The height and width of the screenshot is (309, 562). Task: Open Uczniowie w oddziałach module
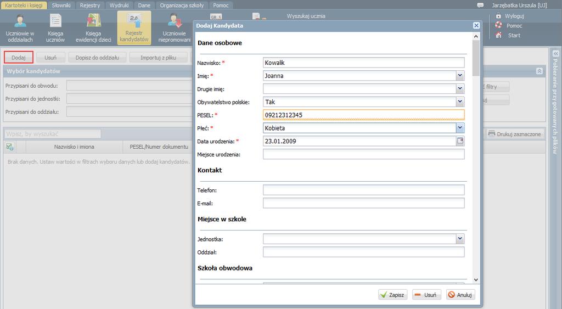(20, 28)
